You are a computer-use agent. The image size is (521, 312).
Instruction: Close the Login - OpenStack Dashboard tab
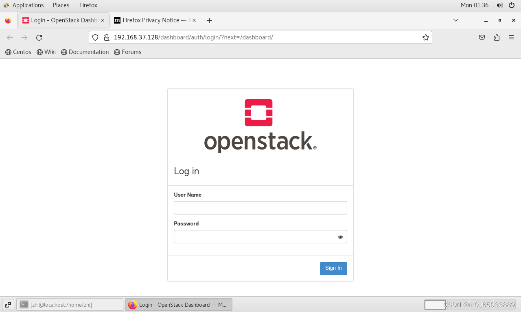coord(103,20)
